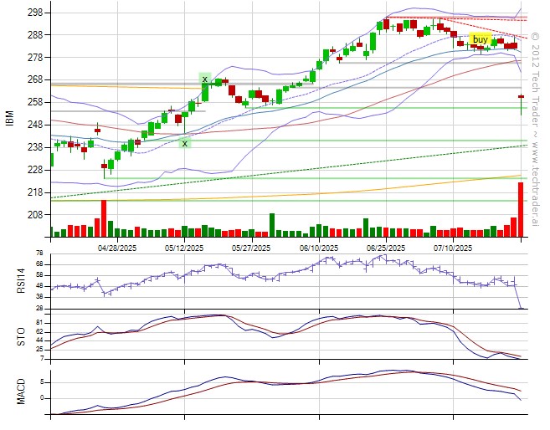Image resolution: width=550 pixels, height=430 pixels.
Task: Click the tall green volume bar after 05/27/2025
Action: (272, 225)
